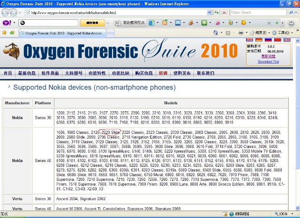The height and width of the screenshot is (218, 300).
Task: Click the Home page icon
Action: click(x=216, y=33)
